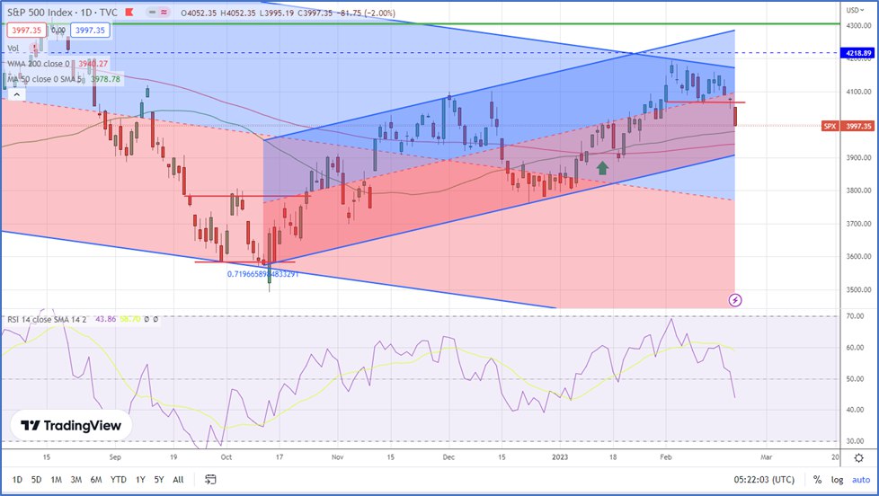Click the 4218.89 price level label
The image size is (879, 496).
859,53
